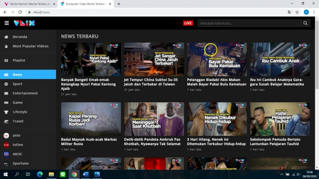Viewport: 319px width, 179px height.
Task: Click the Entertainment icon in sidebar
Action: pyautogui.click(x=6, y=93)
